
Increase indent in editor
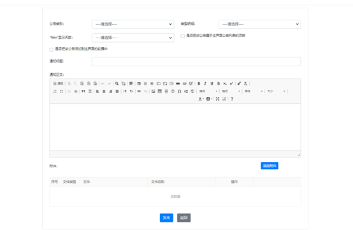[x=76, y=91]
